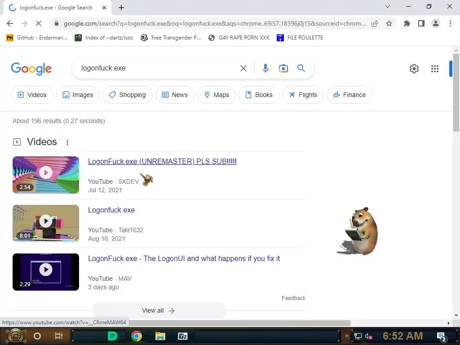Clear the search query with the X icon
460x345 pixels.
(x=243, y=68)
